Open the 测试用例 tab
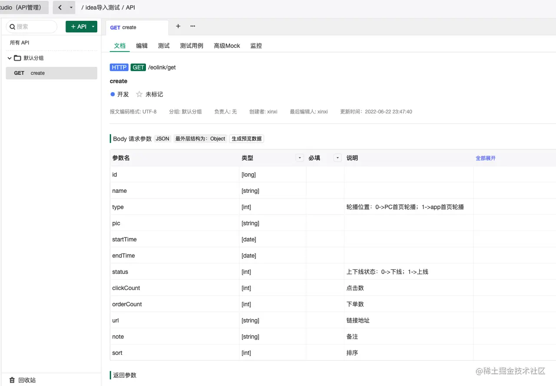The image size is (556, 386). [192, 46]
